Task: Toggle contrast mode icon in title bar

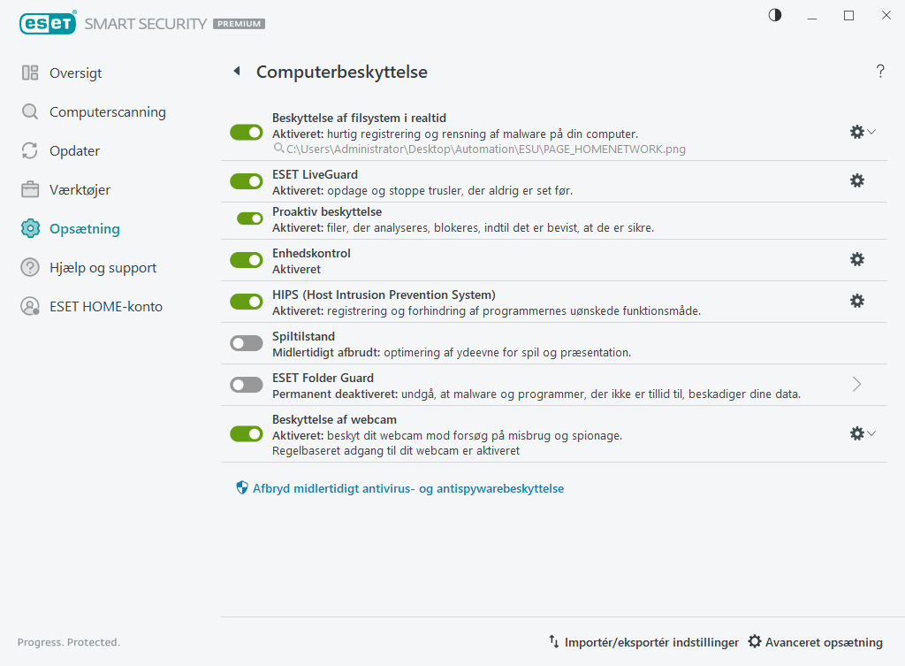Action: click(x=775, y=16)
